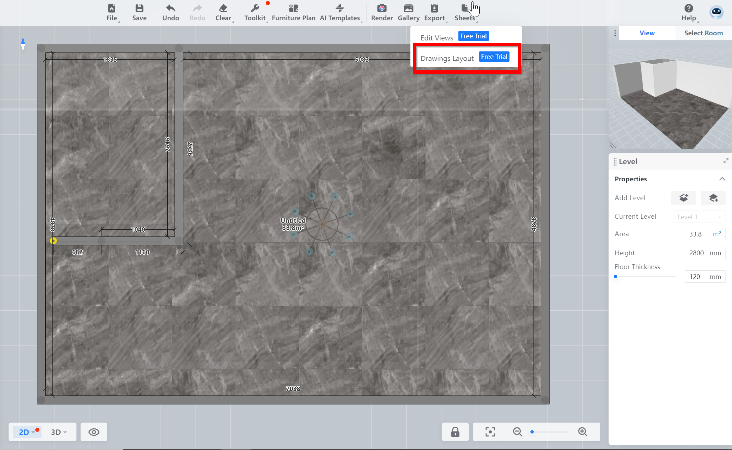Open the Current Level dropdown
Screen dimensions: 732x450
(x=699, y=217)
